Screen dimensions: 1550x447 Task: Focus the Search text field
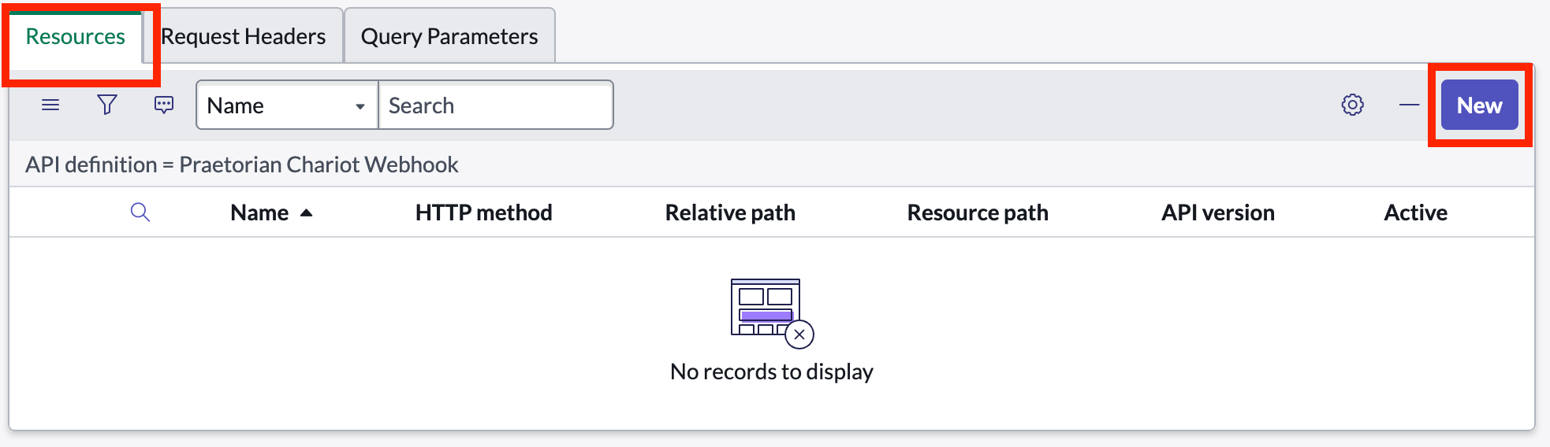click(x=496, y=105)
